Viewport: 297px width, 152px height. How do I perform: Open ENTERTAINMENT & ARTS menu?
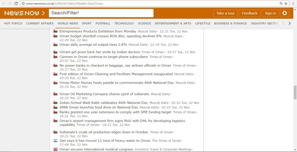[173, 23]
